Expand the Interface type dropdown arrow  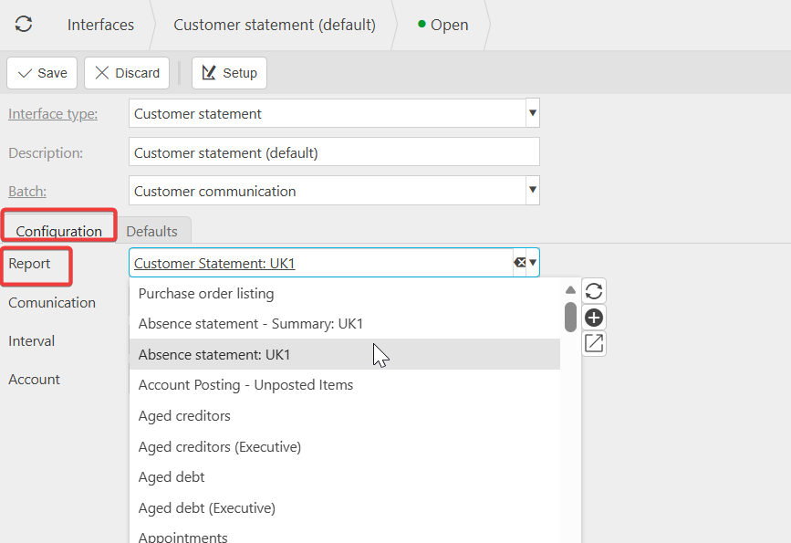(533, 114)
